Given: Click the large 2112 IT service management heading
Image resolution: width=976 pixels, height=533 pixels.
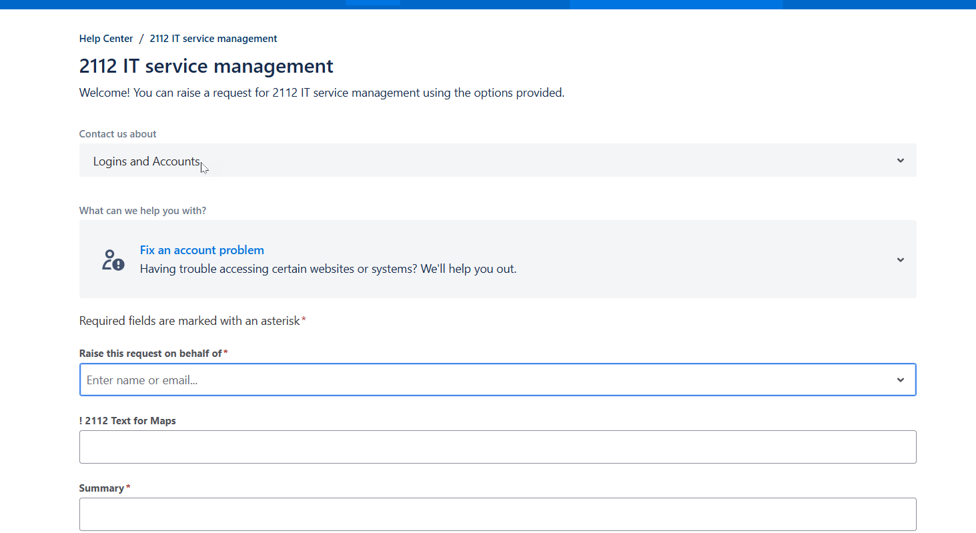Looking at the screenshot, I should tap(206, 66).
